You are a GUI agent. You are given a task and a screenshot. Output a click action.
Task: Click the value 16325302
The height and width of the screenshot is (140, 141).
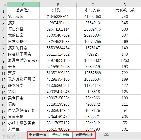coord(93,60)
